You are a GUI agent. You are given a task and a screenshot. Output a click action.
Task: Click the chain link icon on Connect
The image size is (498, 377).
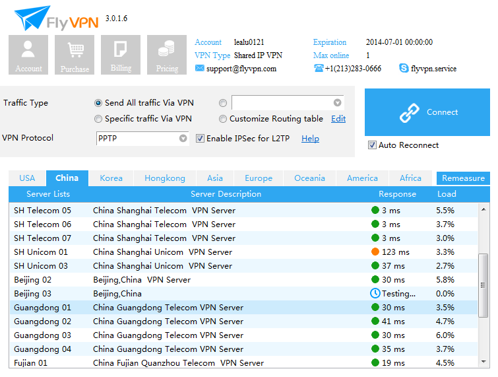pyautogui.click(x=410, y=112)
